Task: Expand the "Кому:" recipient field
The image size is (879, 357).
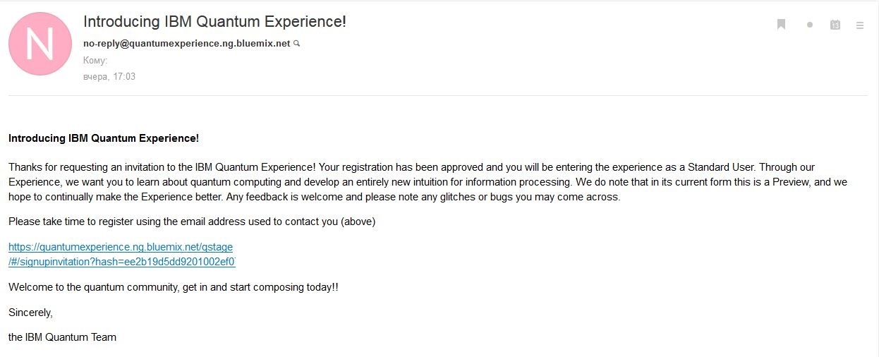Action: pos(95,60)
